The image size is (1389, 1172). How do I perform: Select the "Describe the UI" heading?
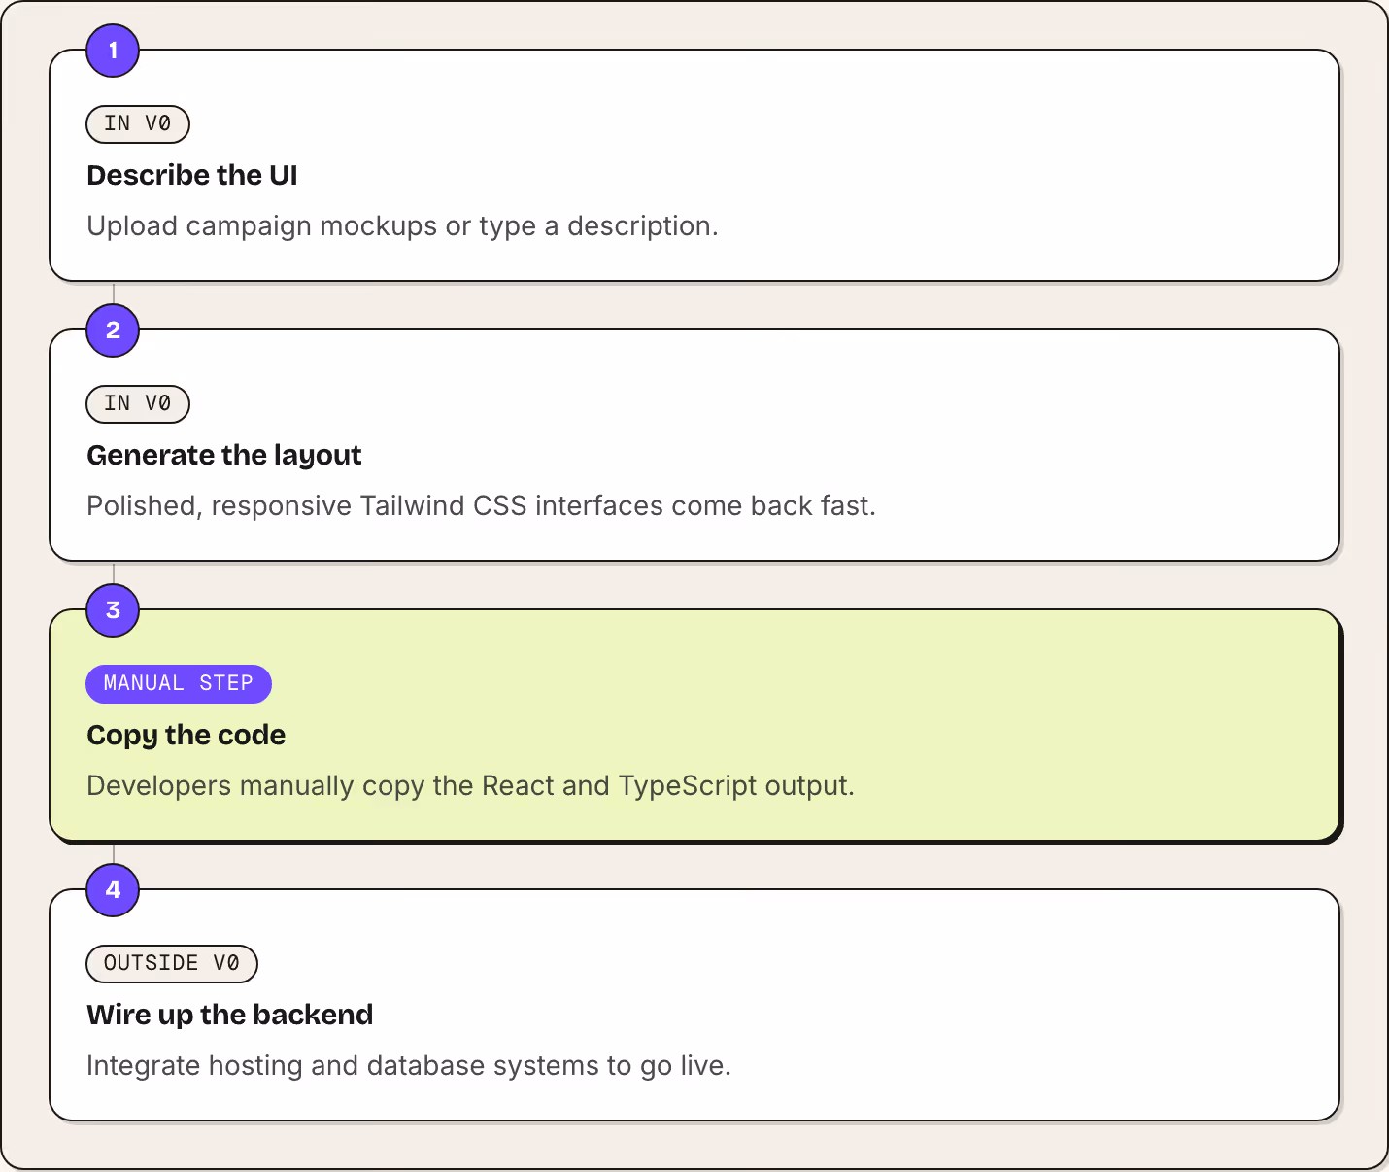click(x=192, y=175)
